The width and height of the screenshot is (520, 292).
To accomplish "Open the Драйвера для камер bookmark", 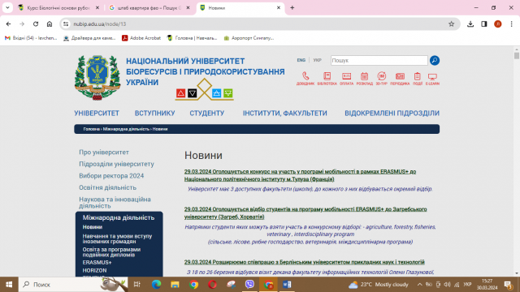I will [x=89, y=38].
